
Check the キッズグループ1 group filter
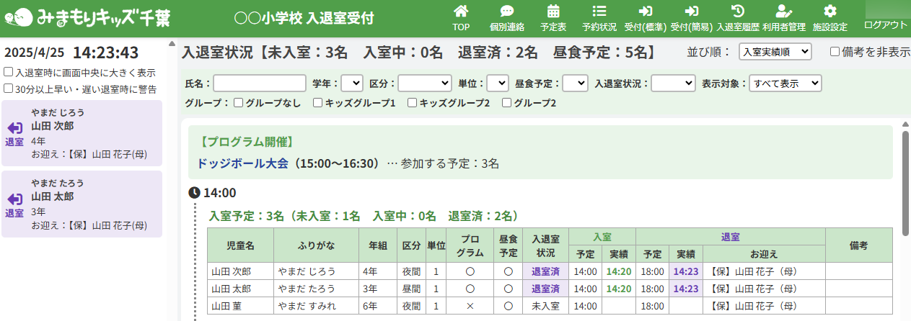(x=317, y=103)
